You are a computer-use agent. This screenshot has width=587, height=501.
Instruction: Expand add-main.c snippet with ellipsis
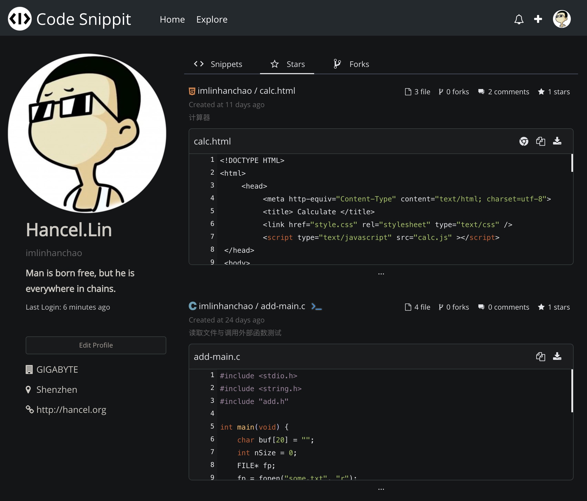(381, 489)
